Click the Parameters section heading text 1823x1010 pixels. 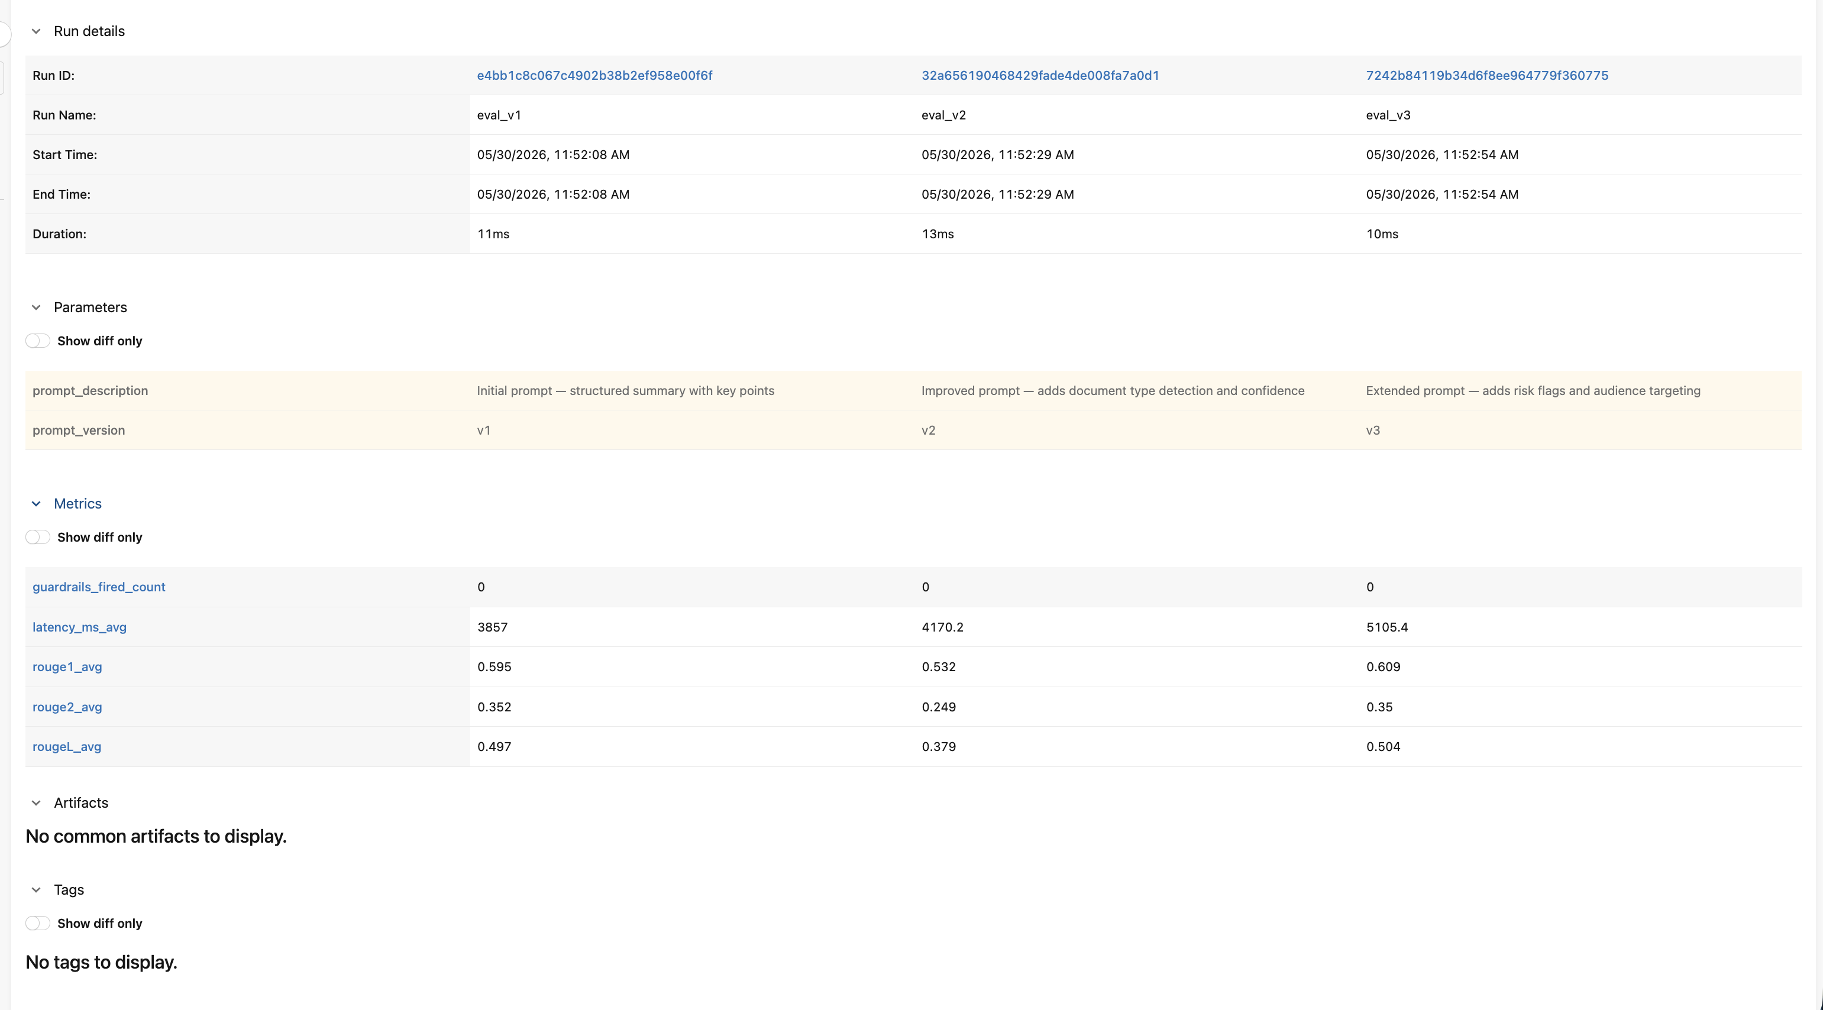tap(90, 307)
